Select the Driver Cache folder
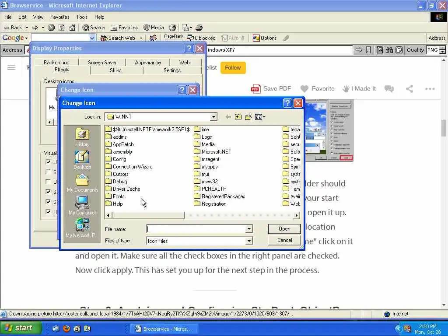Image resolution: width=448 pixels, height=336 pixels. tap(122, 189)
